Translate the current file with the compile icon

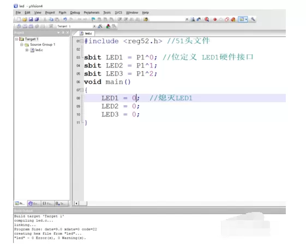[19, 26]
